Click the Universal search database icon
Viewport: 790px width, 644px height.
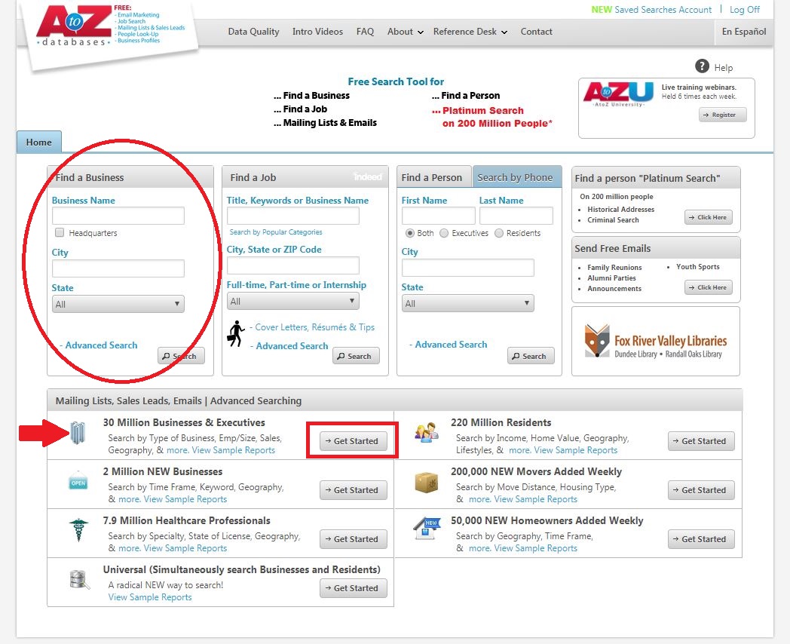tap(78, 580)
